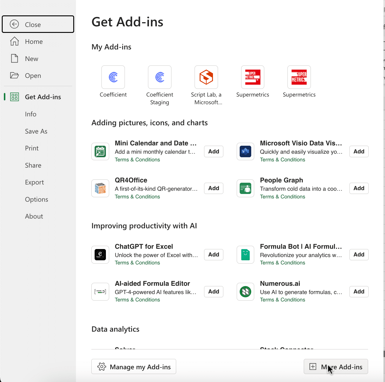The height and width of the screenshot is (382, 385).
Task: Open Manage my Add-ins
Action: [x=134, y=367]
